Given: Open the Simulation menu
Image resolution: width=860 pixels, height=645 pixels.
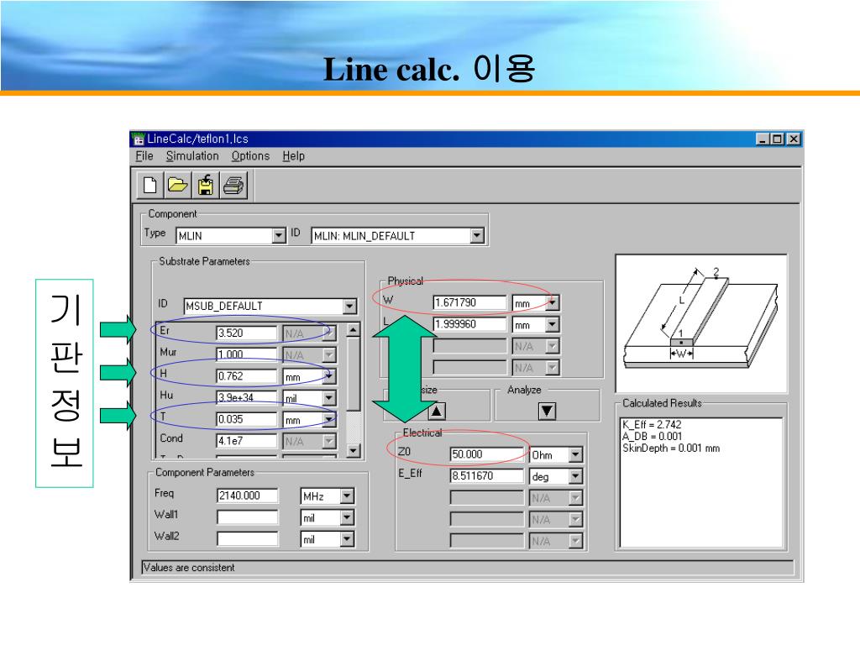Looking at the screenshot, I should pos(192,156).
